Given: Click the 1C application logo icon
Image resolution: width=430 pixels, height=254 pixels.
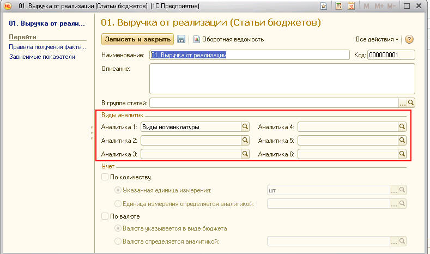Looking at the screenshot, I should [8, 6].
